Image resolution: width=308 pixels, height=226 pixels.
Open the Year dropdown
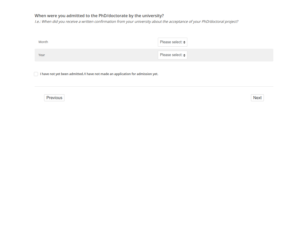[172, 55]
